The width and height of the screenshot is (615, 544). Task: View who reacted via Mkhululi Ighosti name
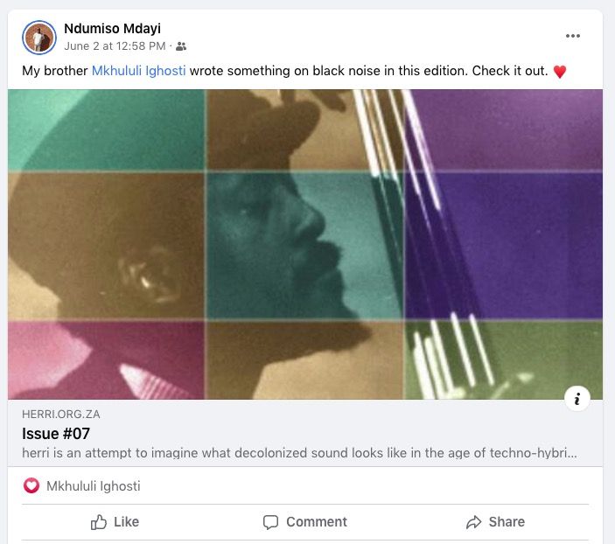pos(93,486)
